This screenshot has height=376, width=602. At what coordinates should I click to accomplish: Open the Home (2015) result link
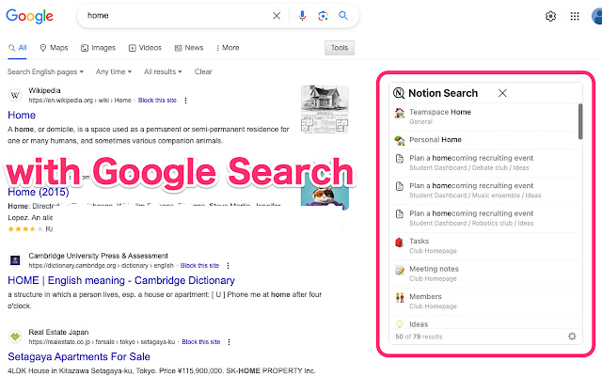pyautogui.click(x=39, y=192)
